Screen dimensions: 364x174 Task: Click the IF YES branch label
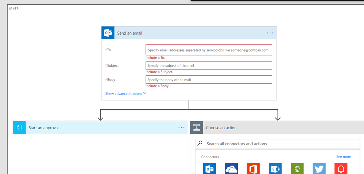[14, 9]
